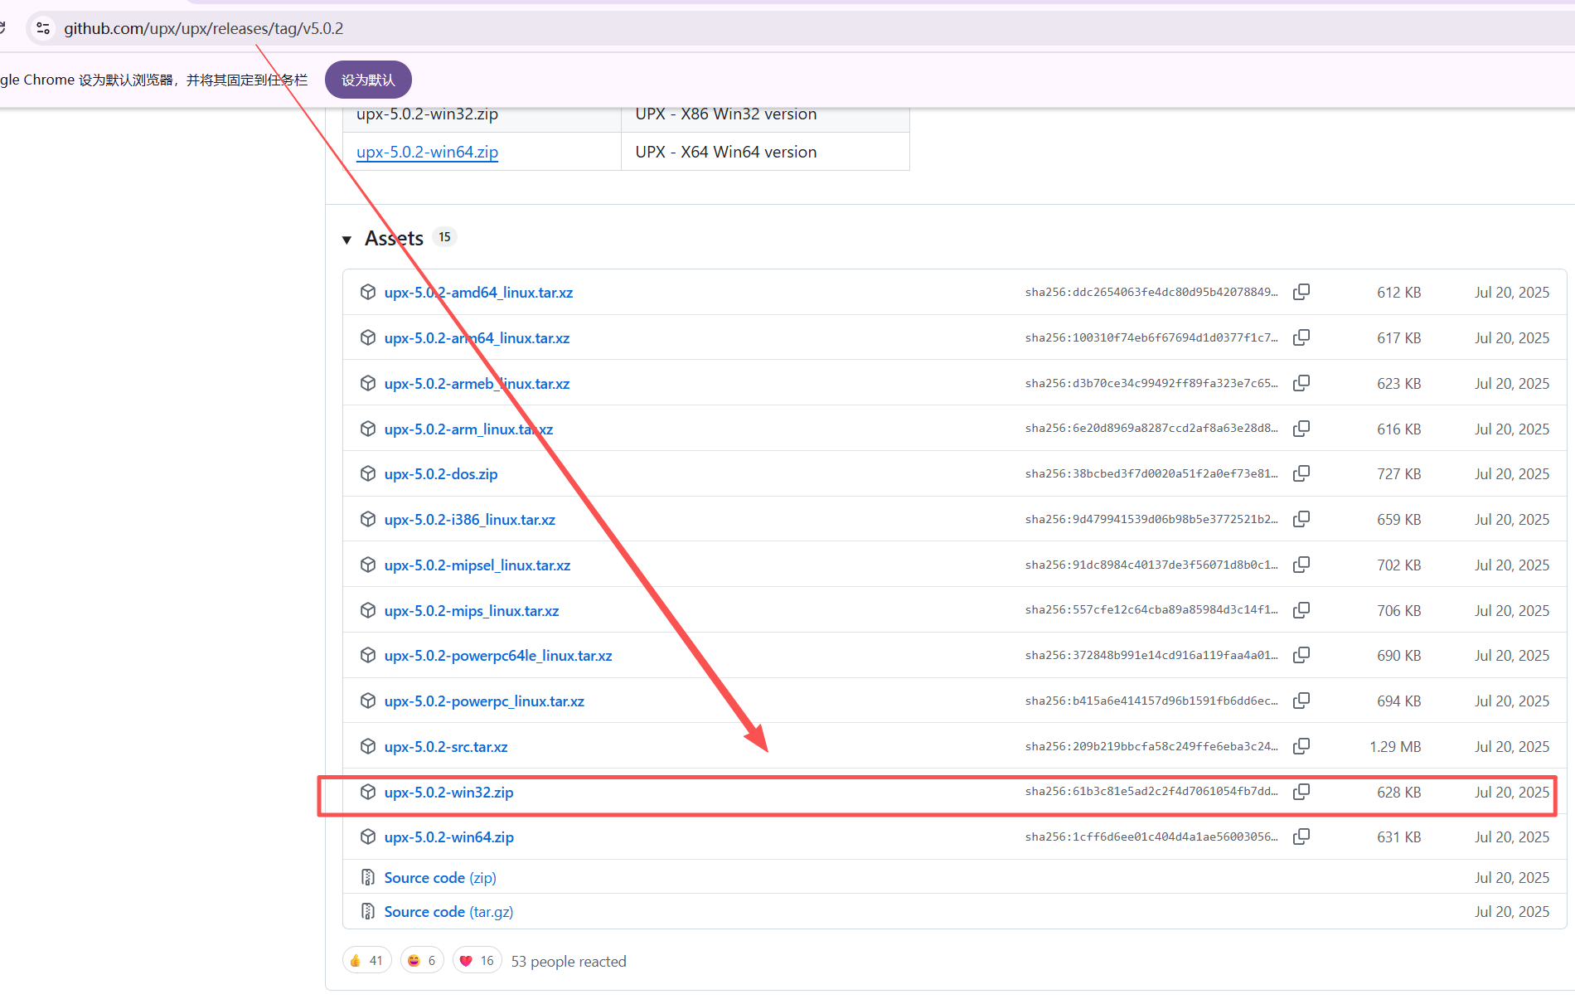Toggle laugh reaction with 6 votes

pos(422,961)
